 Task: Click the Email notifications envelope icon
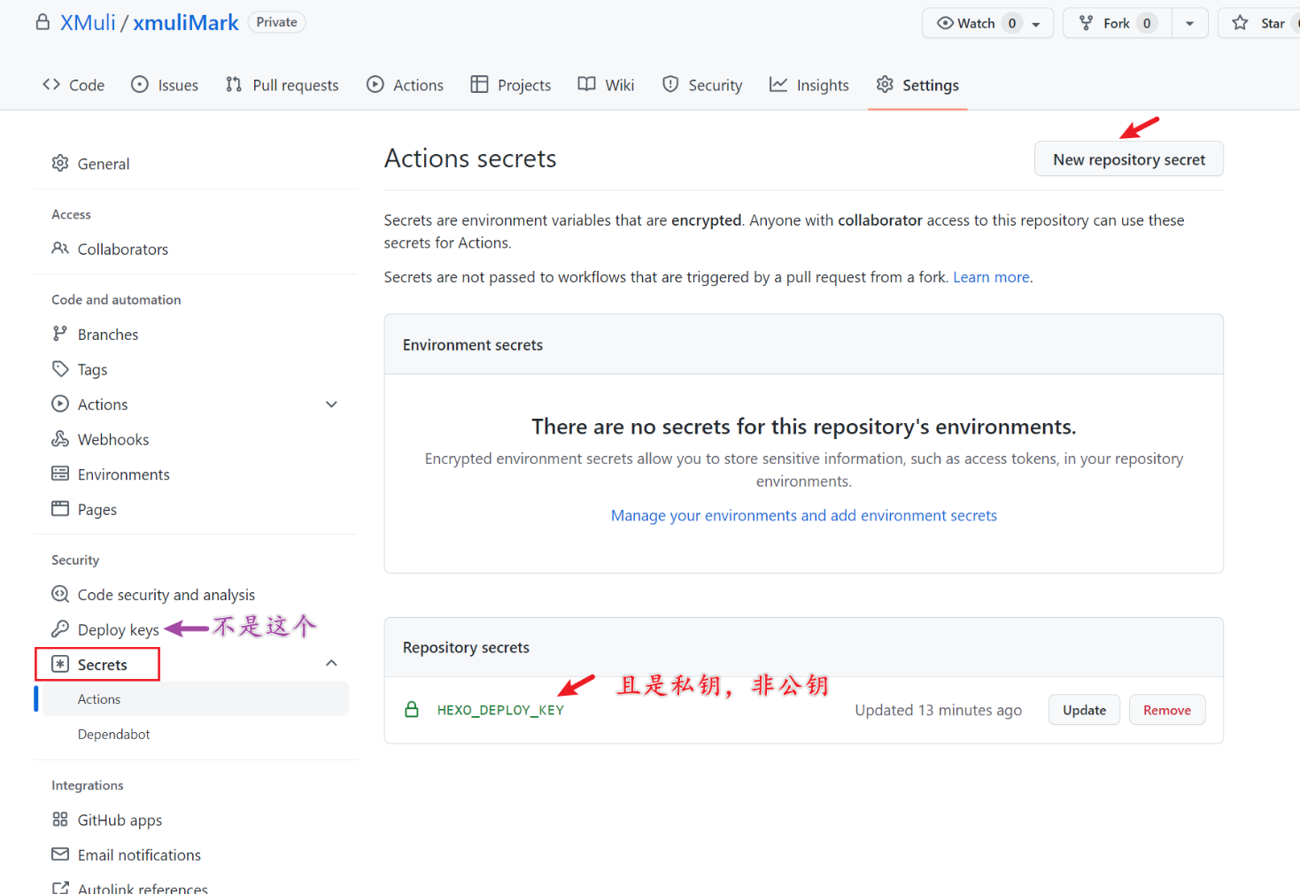click(x=60, y=854)
